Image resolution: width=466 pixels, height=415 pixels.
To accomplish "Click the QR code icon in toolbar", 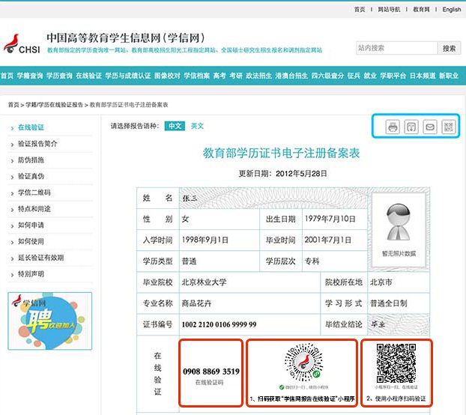I will pos(449,127).
